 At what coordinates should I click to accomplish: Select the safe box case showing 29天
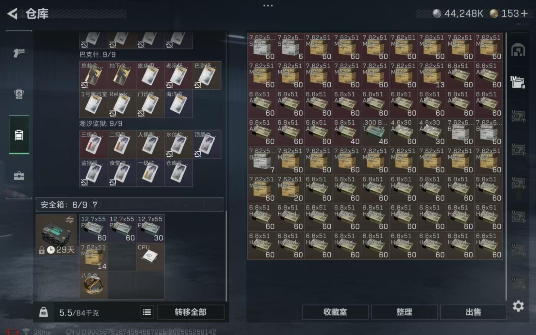pyautogui.click(x=56, y=235)
